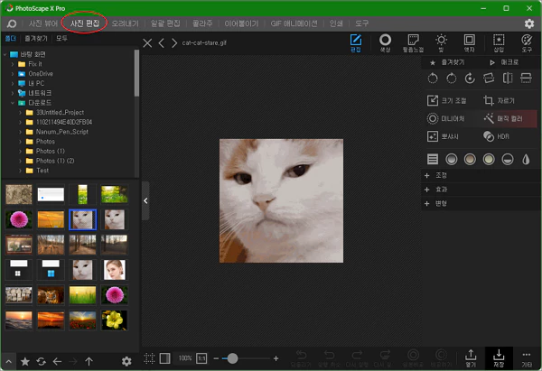
Task: Click the 열기 (Open) button
Action: [471, 358]
